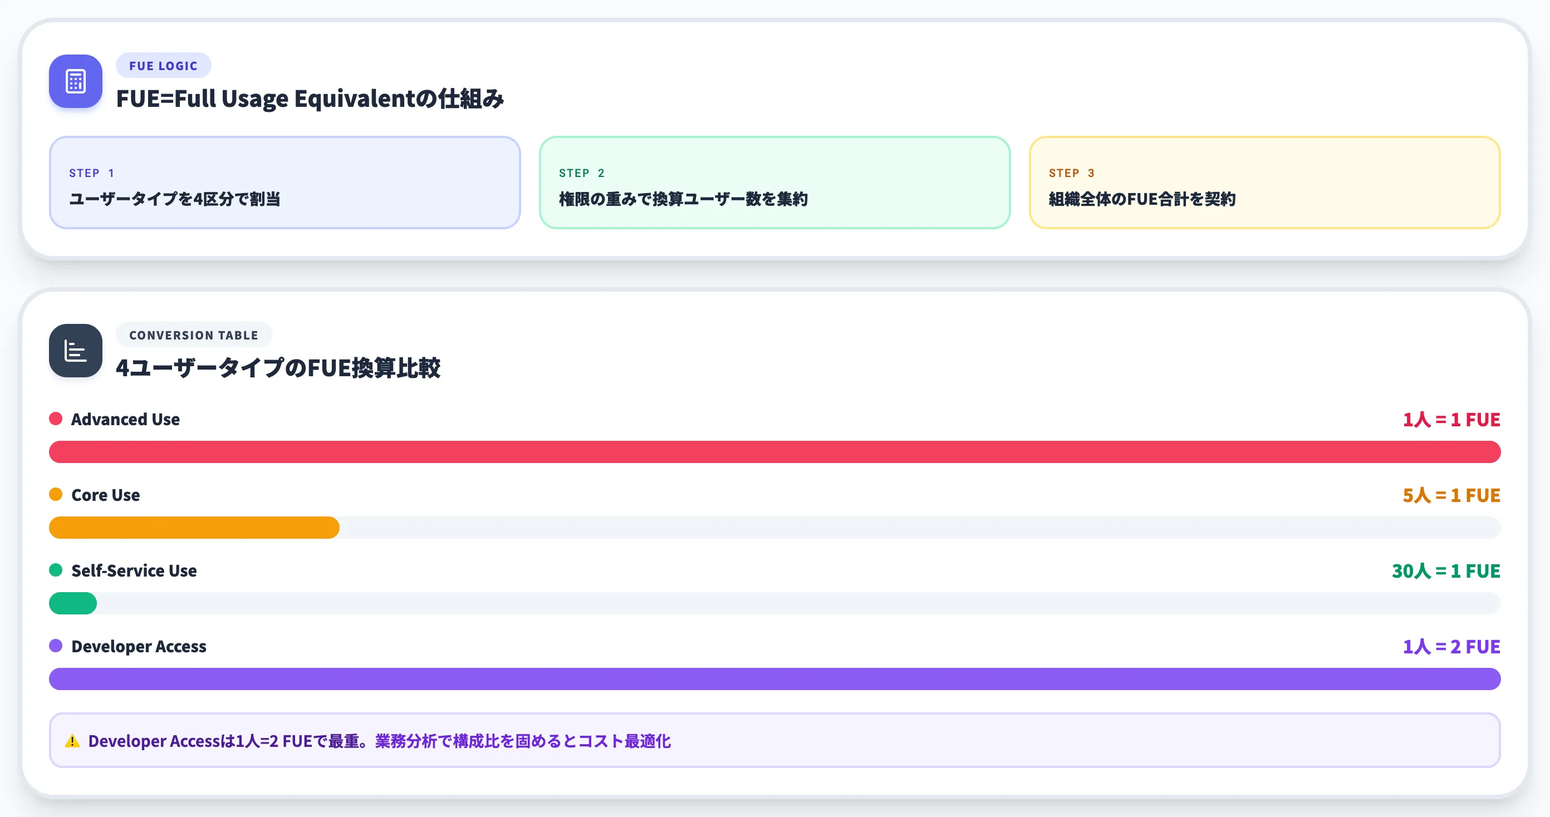The image size is (1550, 817).
Task: Click the '30人 = 1 FUE' value
Action: [x=1446, y=571]
